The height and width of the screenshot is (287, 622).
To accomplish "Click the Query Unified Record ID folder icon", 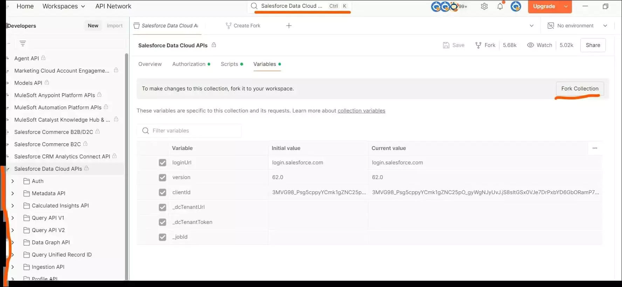I will [26, 255].
